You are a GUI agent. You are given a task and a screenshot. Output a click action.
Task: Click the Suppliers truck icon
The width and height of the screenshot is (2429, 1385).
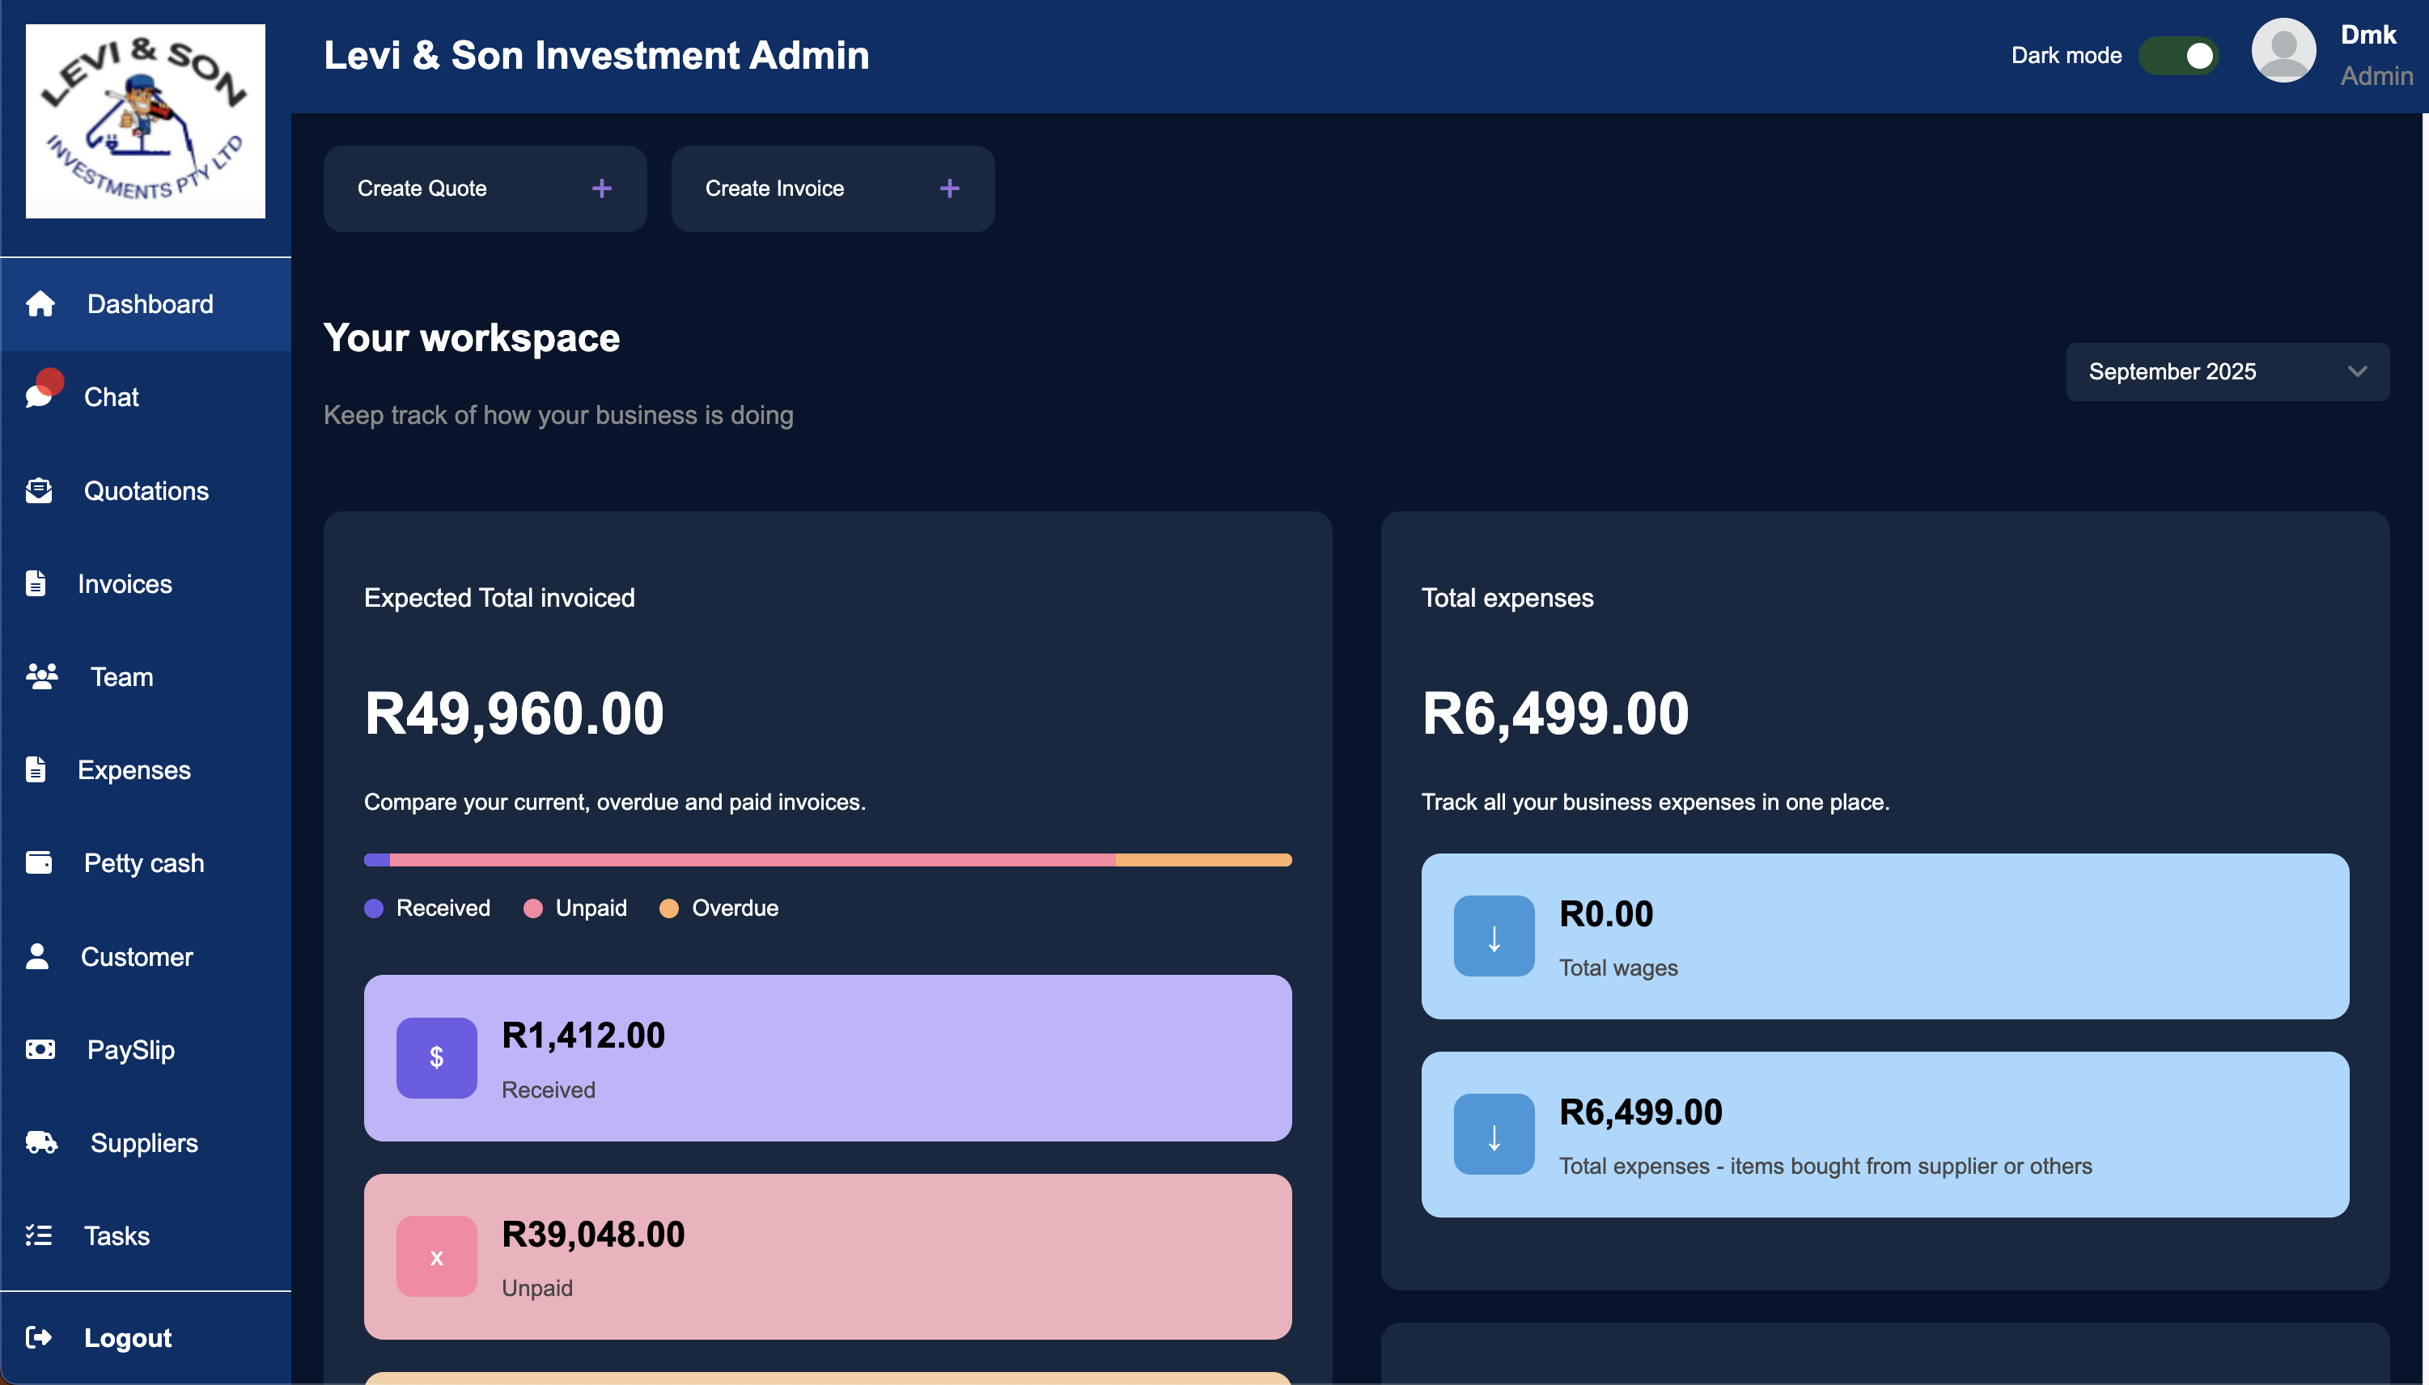(x=42, y=1142)
